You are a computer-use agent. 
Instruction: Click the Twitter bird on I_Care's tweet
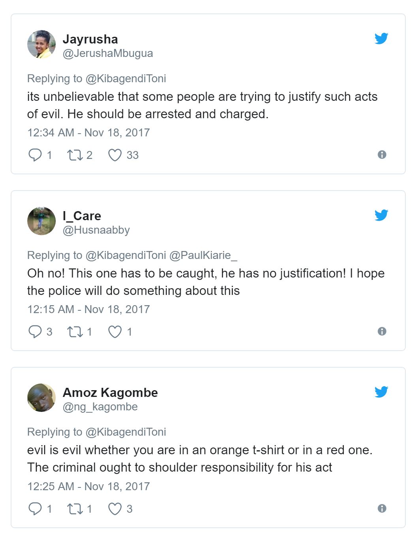381,215
